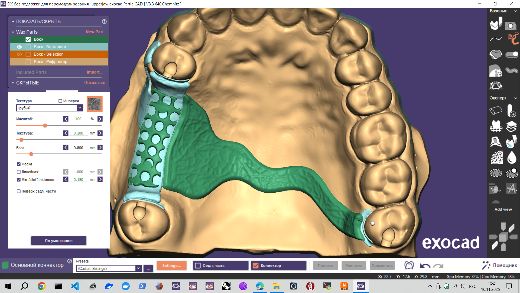Click the texture preview thumbnail

coord(94,104)
